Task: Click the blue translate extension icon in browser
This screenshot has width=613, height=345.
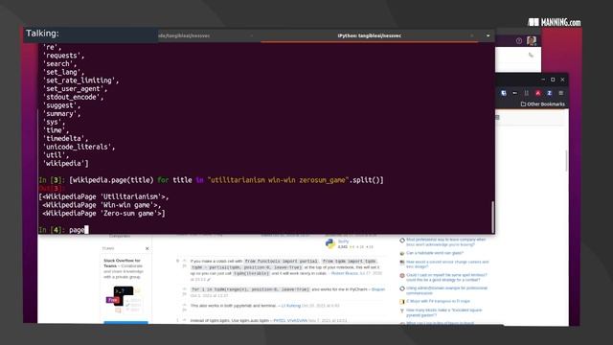Action: pyautogui.click(x=504, y=93)
